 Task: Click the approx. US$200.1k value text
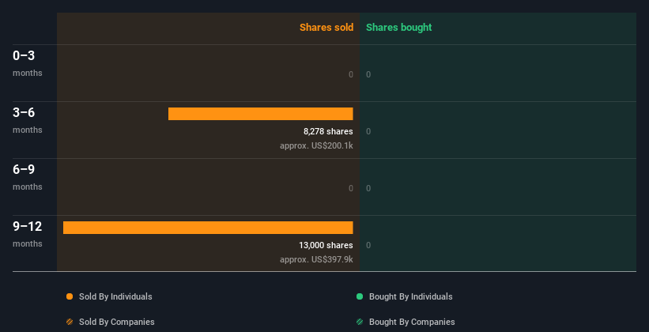[x=316, y=145]
